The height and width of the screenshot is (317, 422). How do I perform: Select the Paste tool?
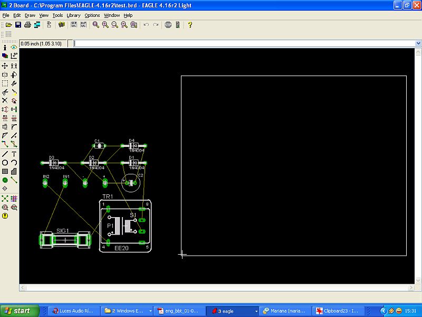pos(14,92)
